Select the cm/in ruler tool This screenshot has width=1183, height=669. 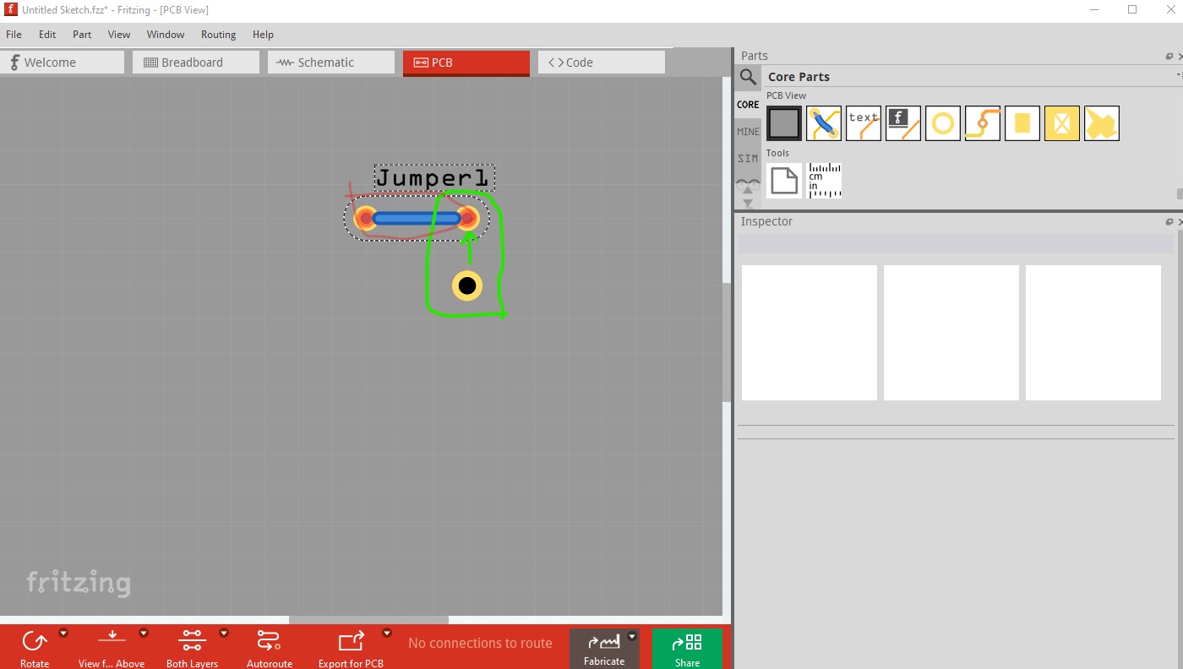click(824, 181)
